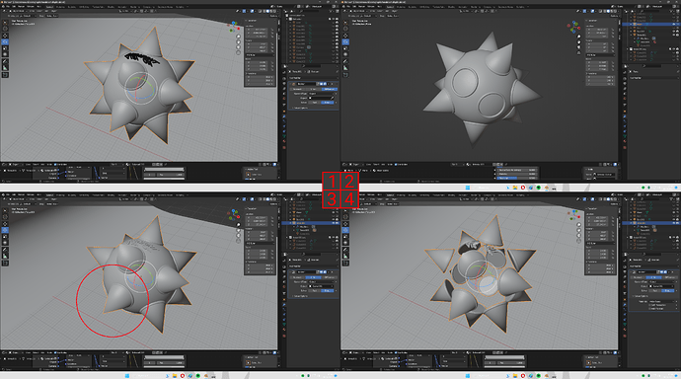Open Boolean modifier extras dropdown in top-left properties
The image size is (681, 379).
click(x=329, y=84)
